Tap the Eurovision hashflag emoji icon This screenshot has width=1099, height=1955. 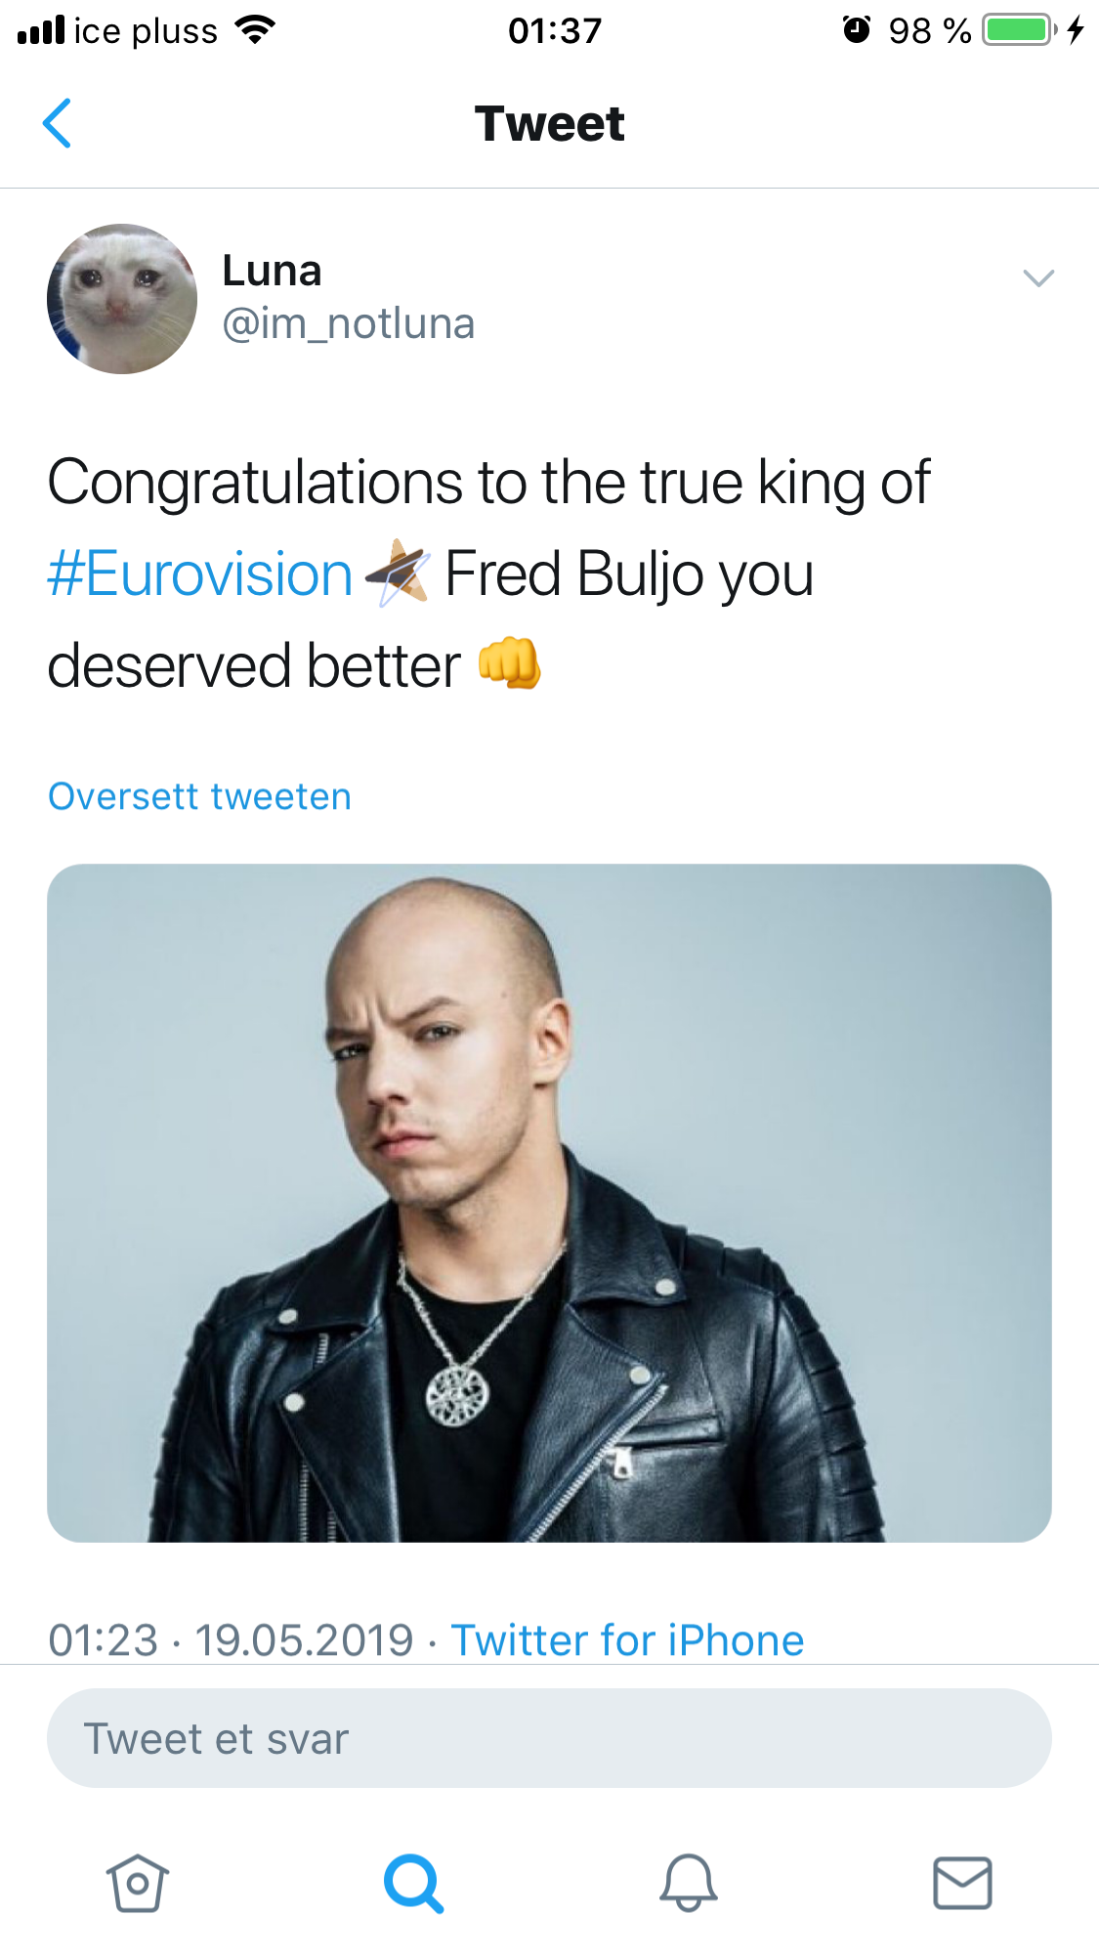[398, 573]
